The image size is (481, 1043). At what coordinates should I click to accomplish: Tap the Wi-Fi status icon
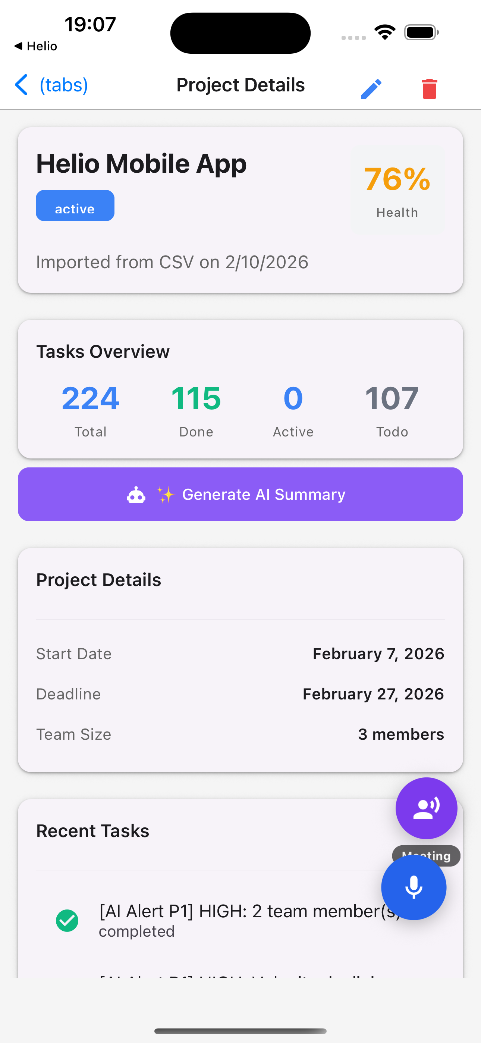(385, 32)
